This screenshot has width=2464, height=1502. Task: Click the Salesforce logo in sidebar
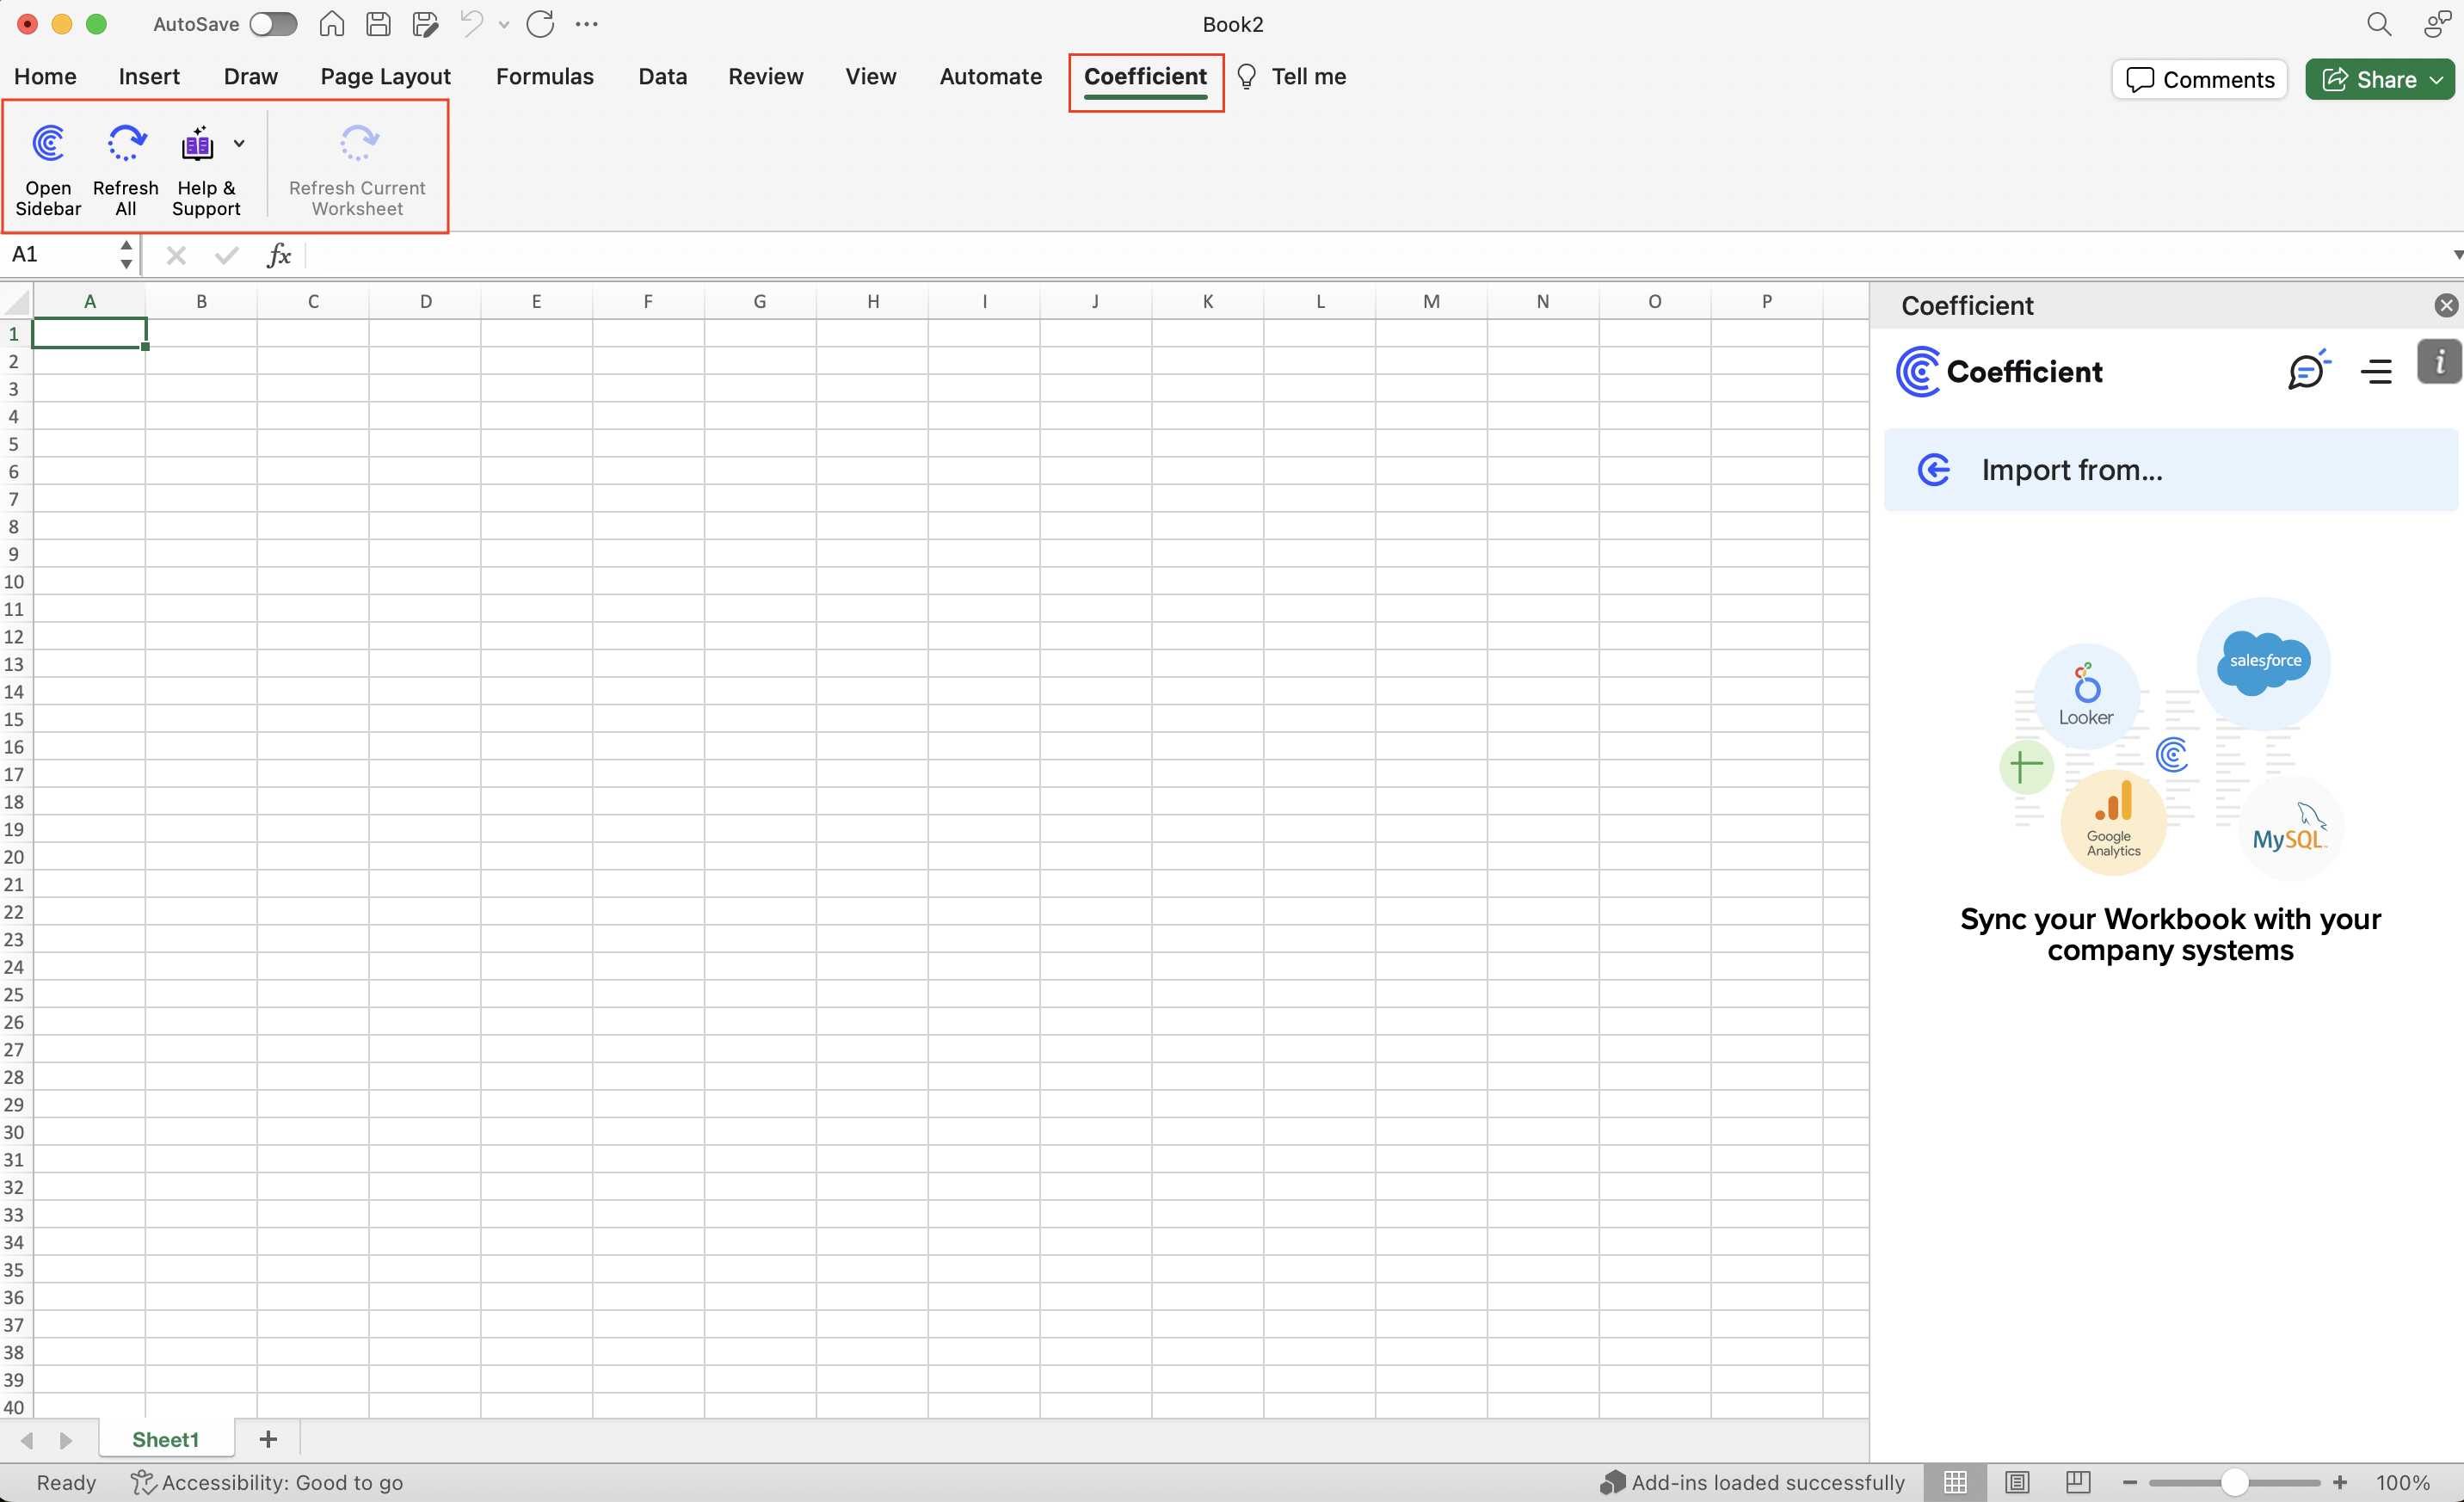2263,663
